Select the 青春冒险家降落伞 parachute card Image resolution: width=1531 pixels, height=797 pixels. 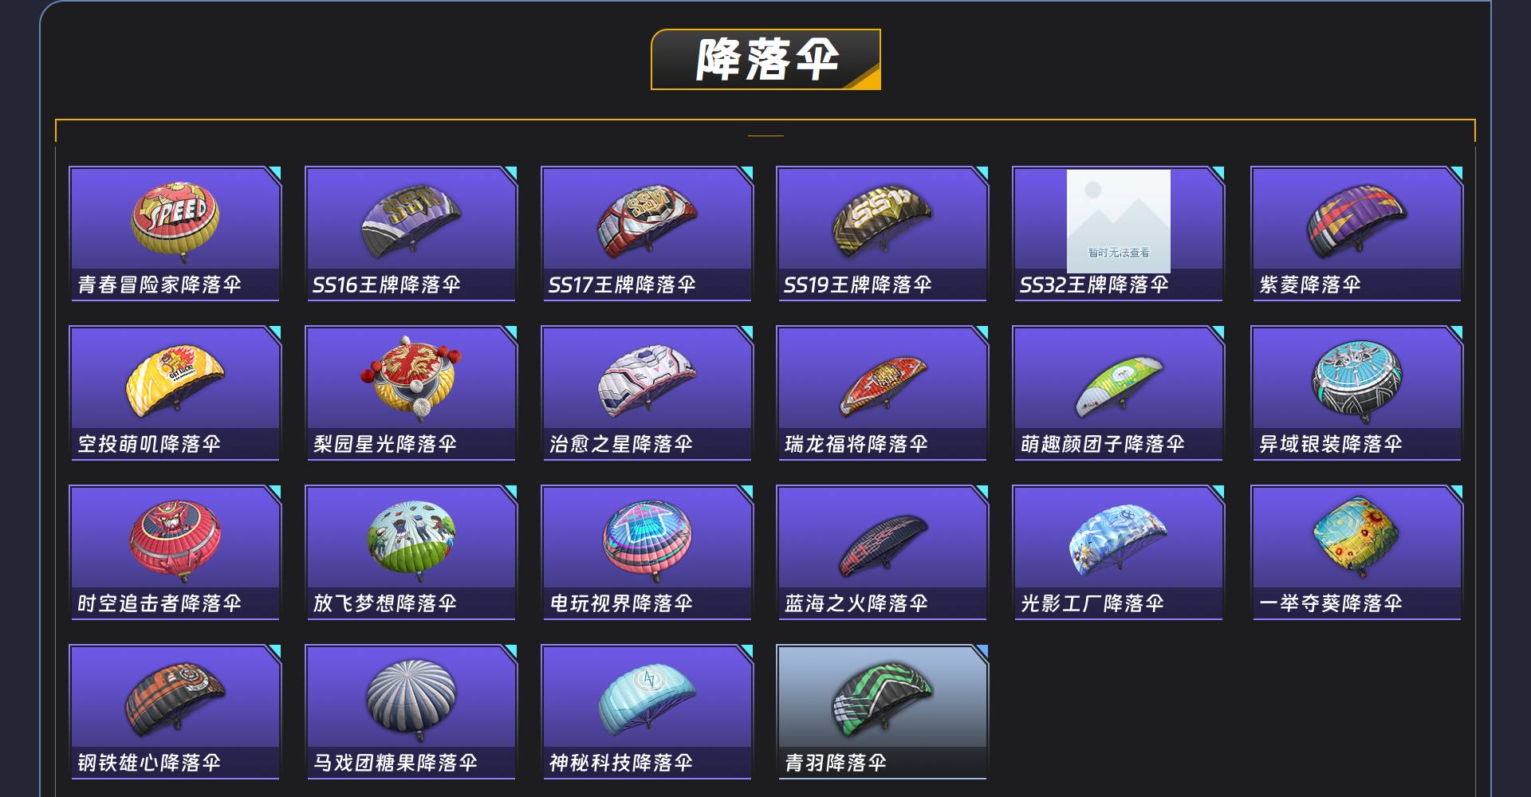coord(175,234)
